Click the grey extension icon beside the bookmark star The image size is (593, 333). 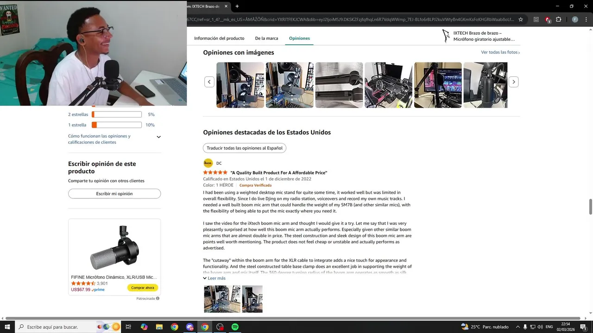coord(536,19)
